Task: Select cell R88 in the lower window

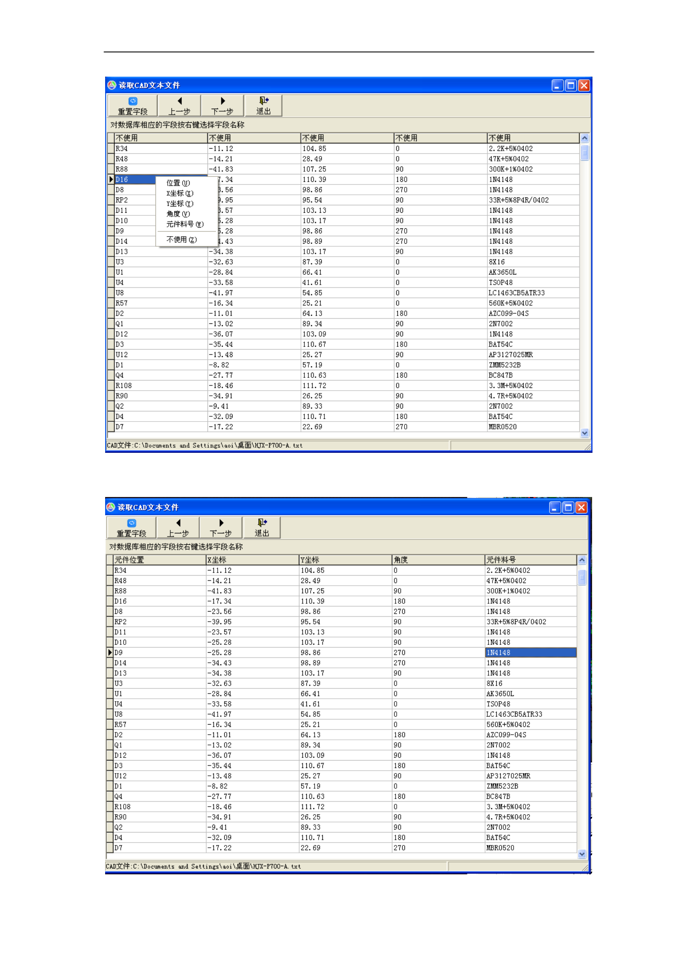Action: pos(159,591)
